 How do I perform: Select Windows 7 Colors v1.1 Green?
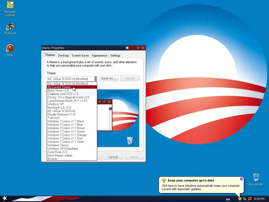(72, 132)
